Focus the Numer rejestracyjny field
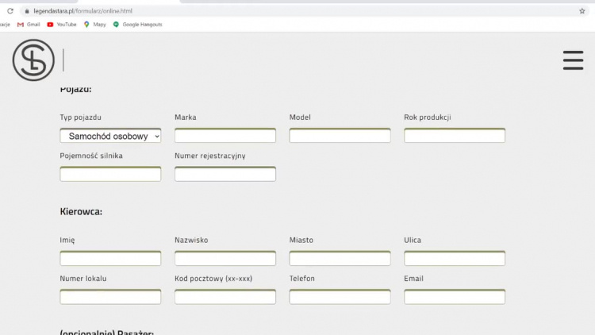 (x=225, y=174)
